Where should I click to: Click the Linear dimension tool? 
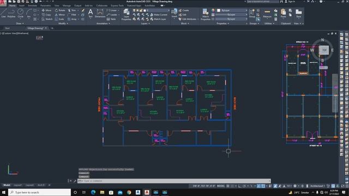coord(112,10)
